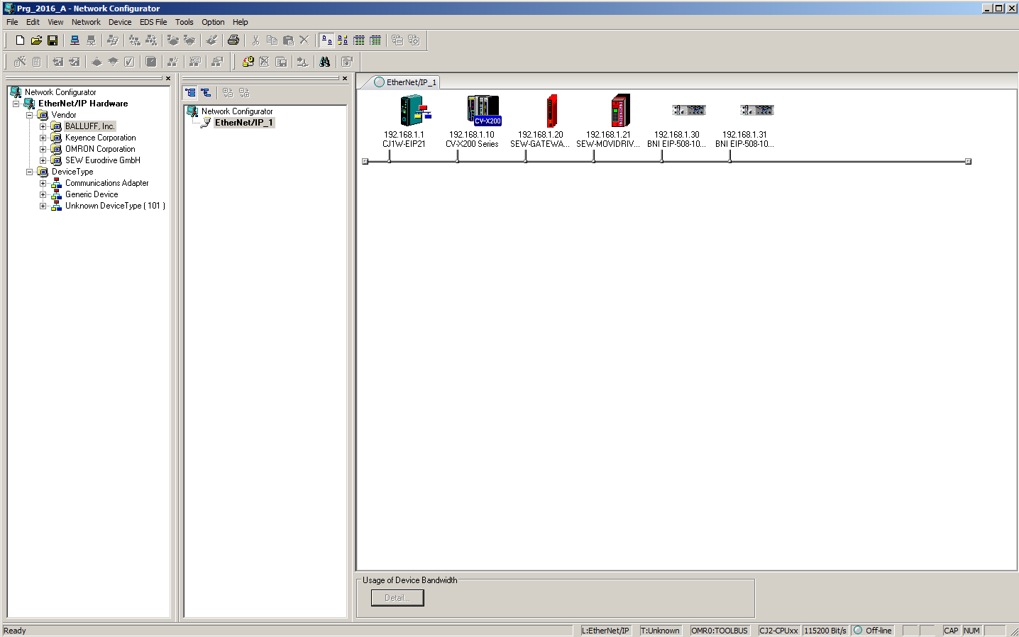Image resolution: width=1019 pixels, height=637 pixels.
Task: Toggle first tree view button in network pane
Action: click(190, 92)
